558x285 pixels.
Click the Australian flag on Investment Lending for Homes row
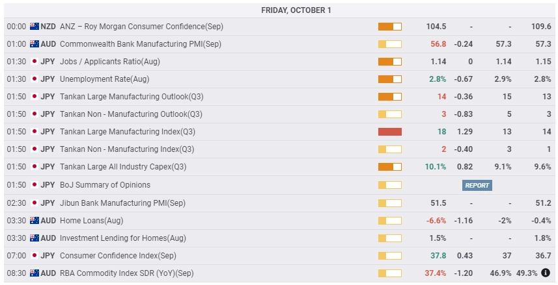pos(35,238)
